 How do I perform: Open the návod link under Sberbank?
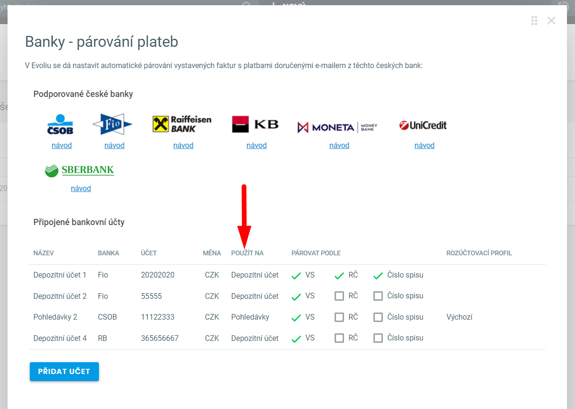(81, 189)
